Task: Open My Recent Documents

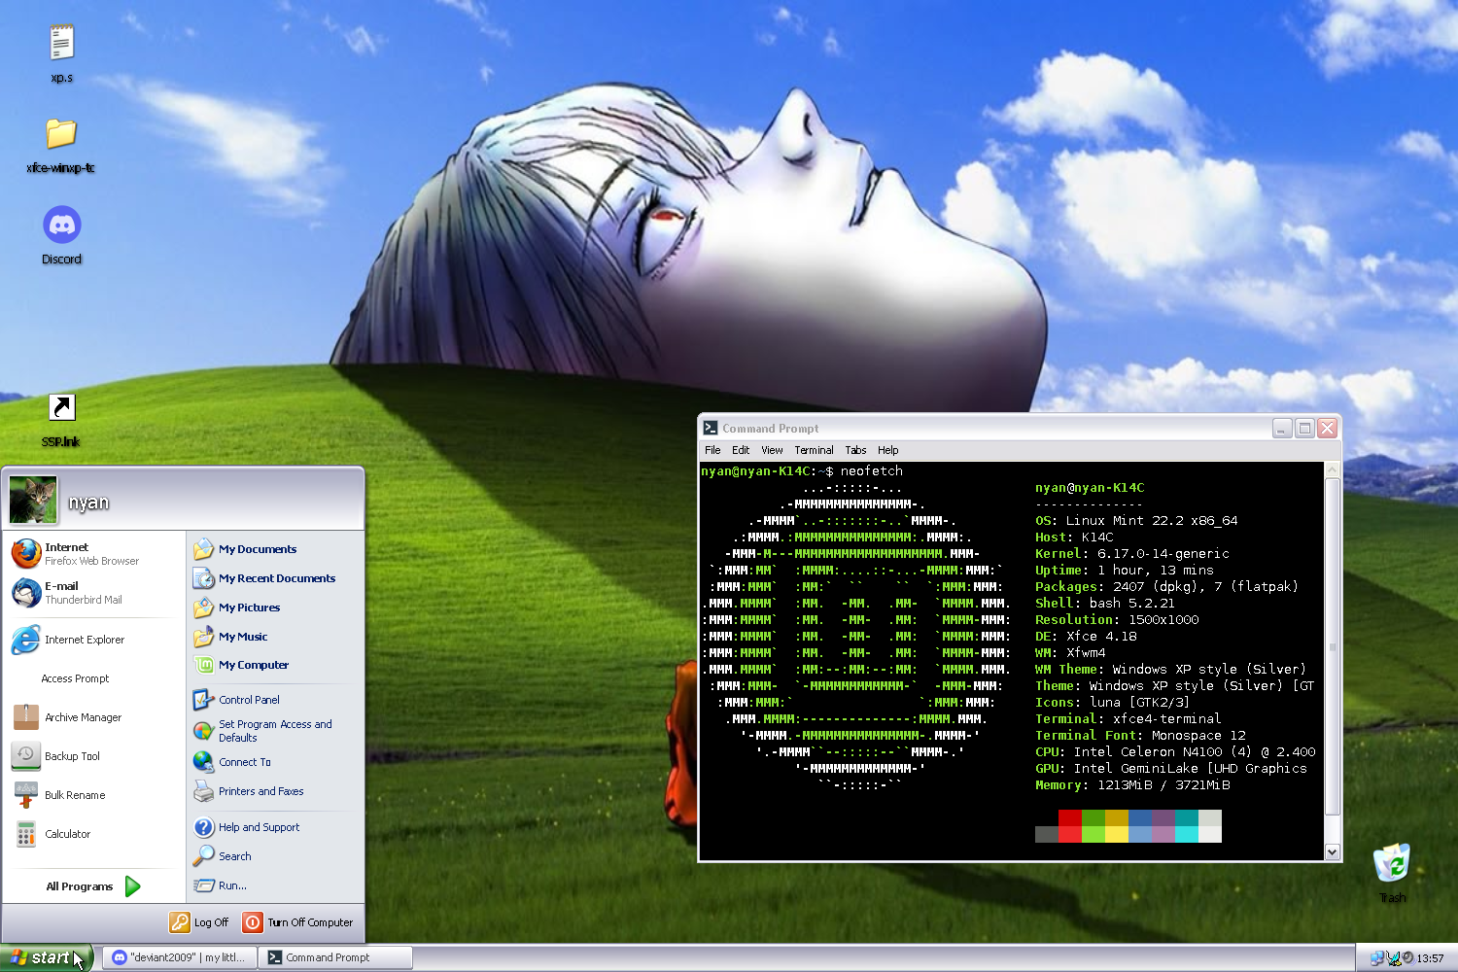Action: (x=272, y=578)
